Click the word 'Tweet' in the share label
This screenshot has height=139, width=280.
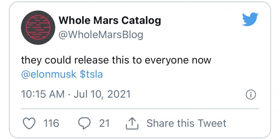[212, 123]
